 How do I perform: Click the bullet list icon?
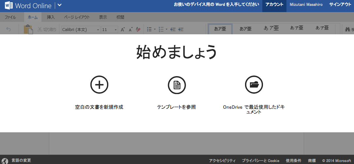coord(149,29)
